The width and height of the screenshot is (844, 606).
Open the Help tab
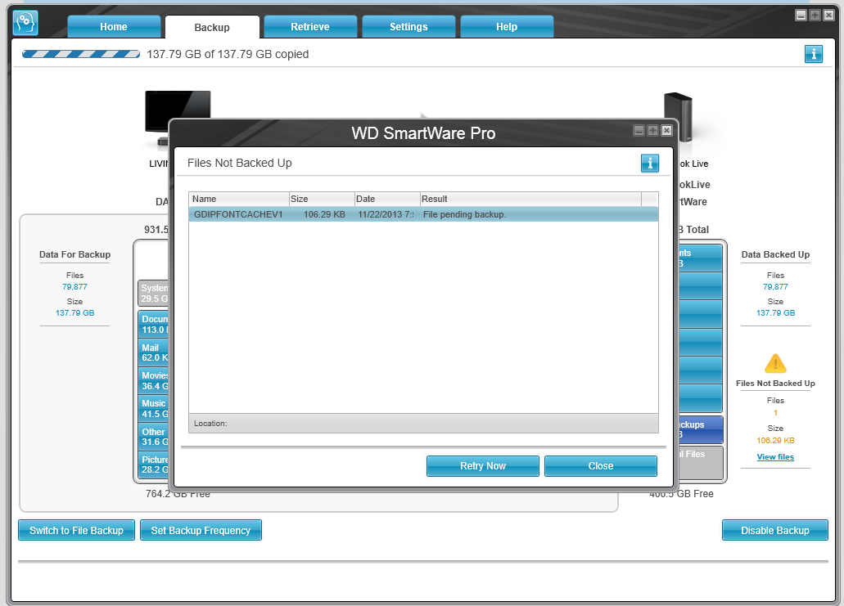(507, 27)
